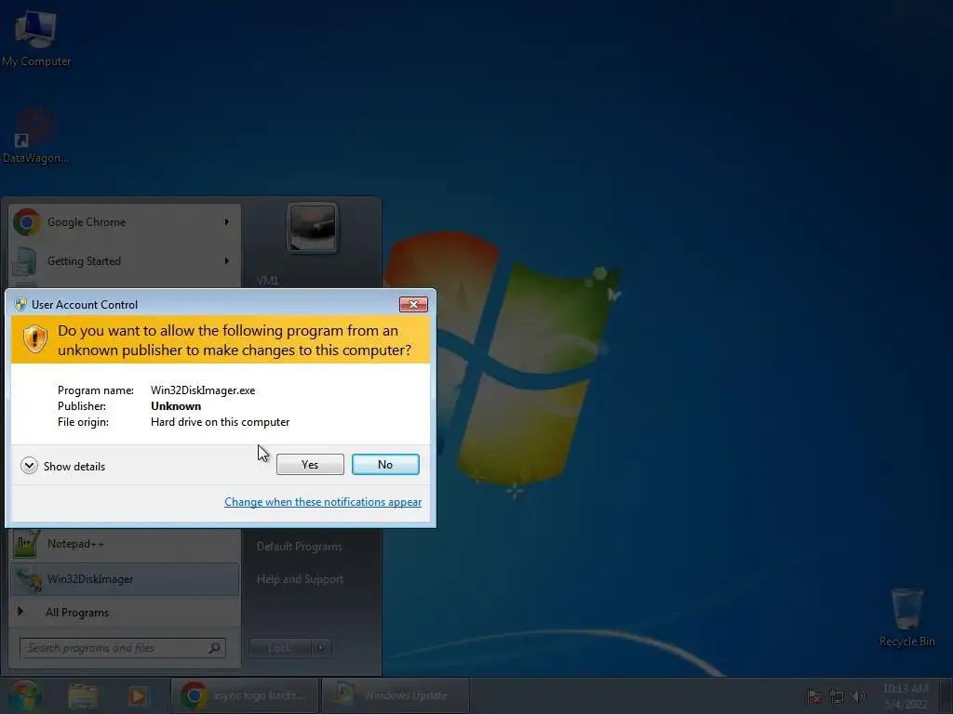Click the UAC warning shield icon
953x714 pixels.
point(35,338)
